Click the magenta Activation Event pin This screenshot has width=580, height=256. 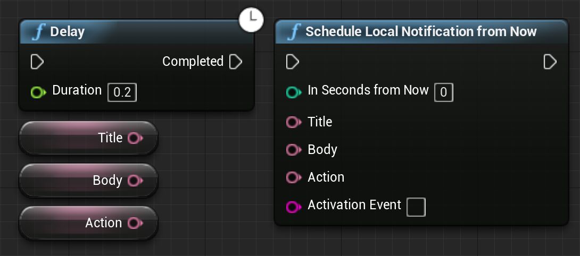click(x=293, y=207)
